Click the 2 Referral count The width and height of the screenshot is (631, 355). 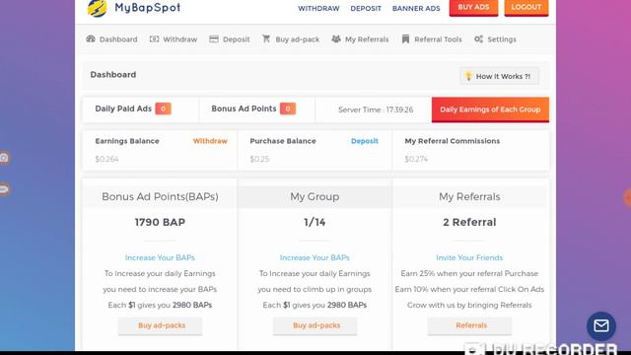click(469, 222)
